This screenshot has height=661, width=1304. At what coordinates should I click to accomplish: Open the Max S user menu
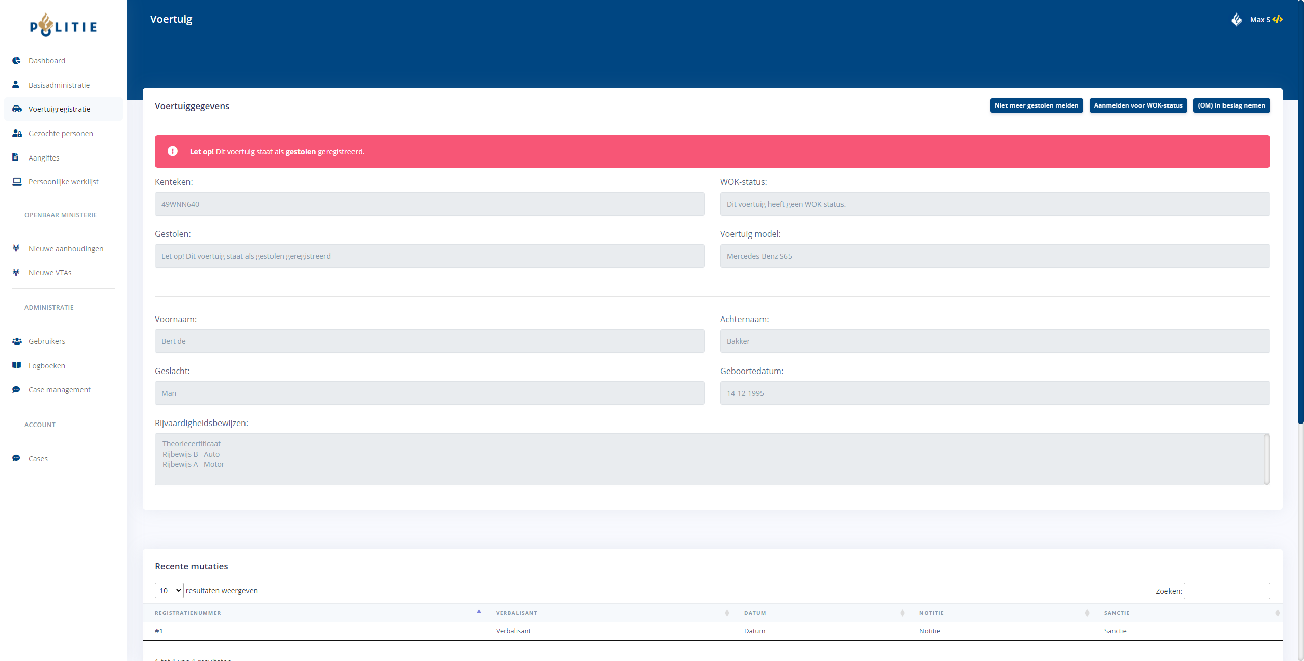(1259, 20)
